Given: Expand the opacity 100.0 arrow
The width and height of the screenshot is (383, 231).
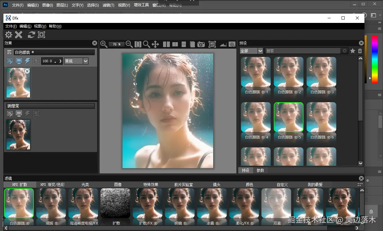Looking at the screenshot, I should coord(60,61).
